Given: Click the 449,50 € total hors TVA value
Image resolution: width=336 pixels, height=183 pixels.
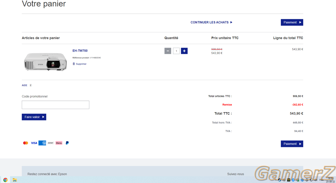Looking at the screenshot, I should [298, 122].
